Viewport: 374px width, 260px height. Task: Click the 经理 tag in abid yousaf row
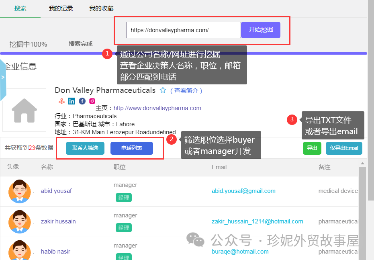pos(124,197)
